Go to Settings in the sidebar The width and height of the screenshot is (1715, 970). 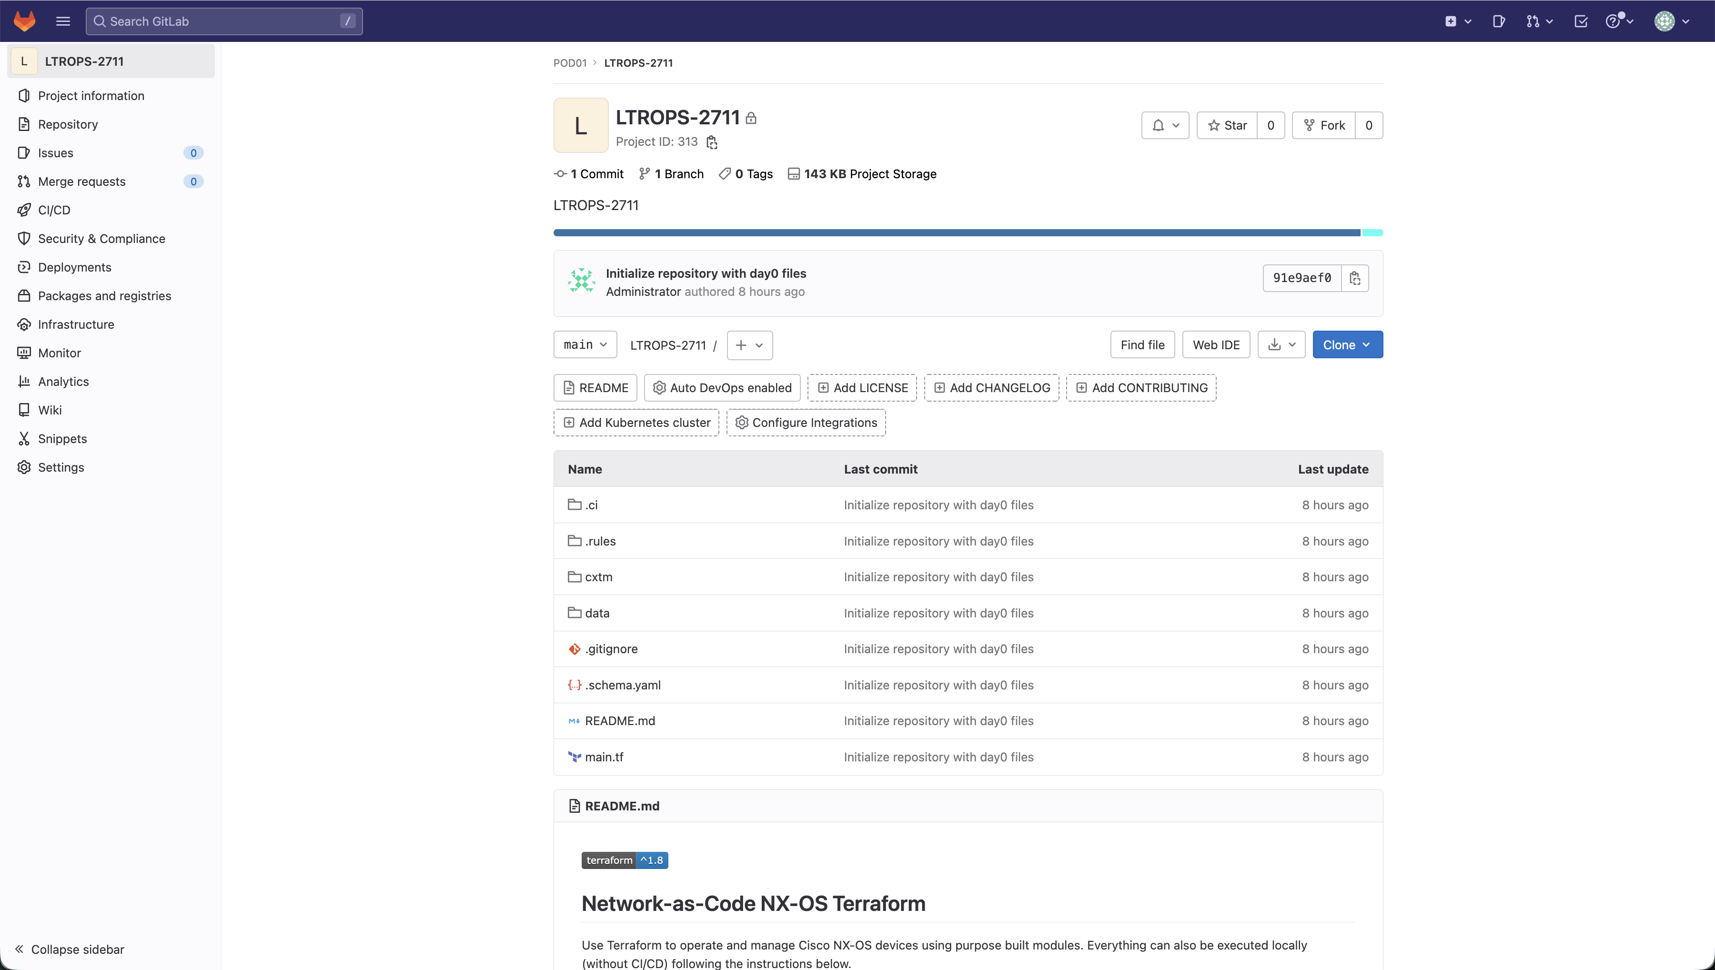tap(61, 467)
